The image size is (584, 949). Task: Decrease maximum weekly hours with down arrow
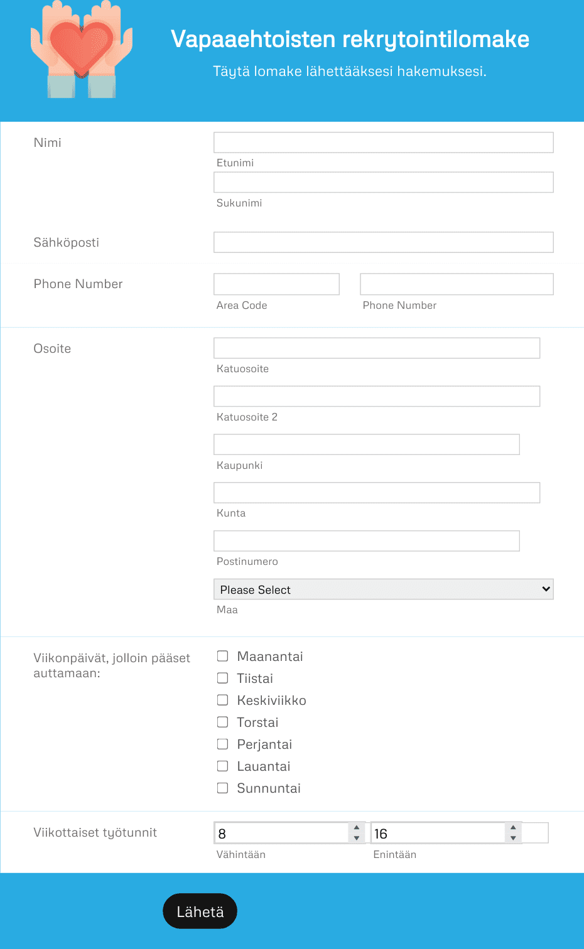coord(513,838)
